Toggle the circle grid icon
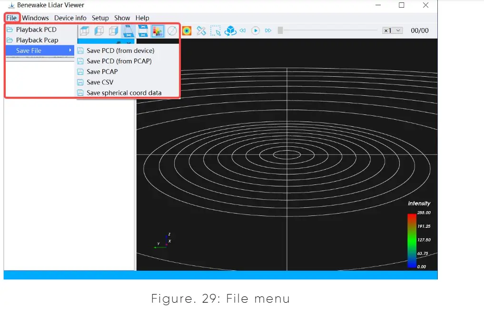Image resolution: width=484 pixels, height=316 pixels. point(172,31)
